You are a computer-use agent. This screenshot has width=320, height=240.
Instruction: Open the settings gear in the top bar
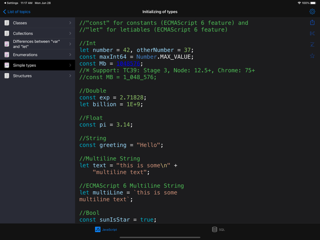pyautogui.click(x=312, y=11)
